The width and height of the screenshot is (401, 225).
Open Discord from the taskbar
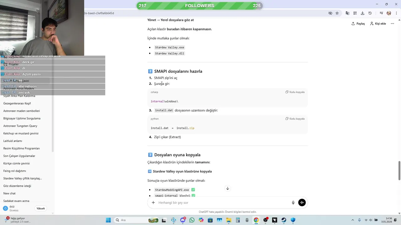tap(183, 220)
